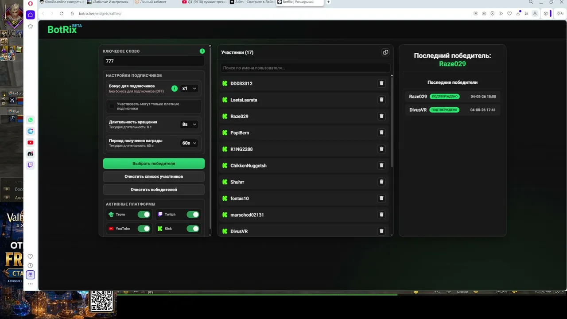Toggle YouTube platform switch
The width and height of the screenshot is (567, 319).
pyautogui.click(x=144, y=229)
